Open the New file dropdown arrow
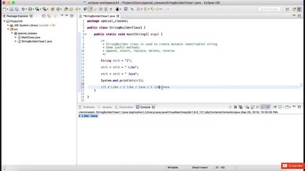 (8, 9)
